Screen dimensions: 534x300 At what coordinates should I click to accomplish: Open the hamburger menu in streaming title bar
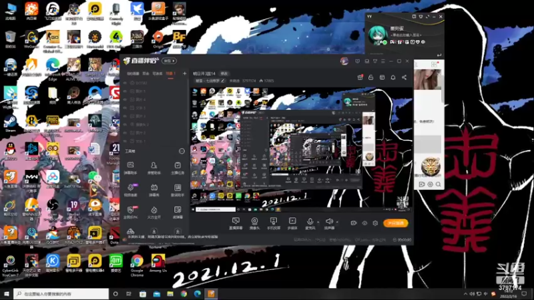tap(383, 61)
